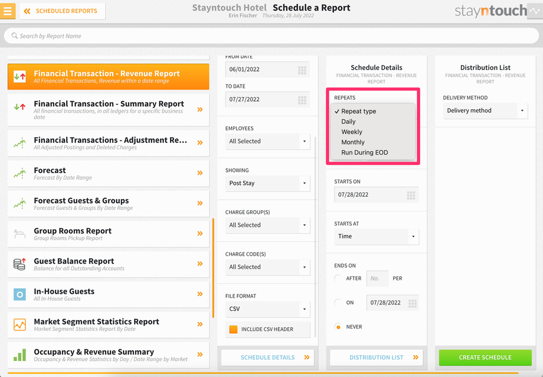This screenshot has width=543, height=377.
Task: Click the Guest Balance coins icon
Action: point(19,264)
